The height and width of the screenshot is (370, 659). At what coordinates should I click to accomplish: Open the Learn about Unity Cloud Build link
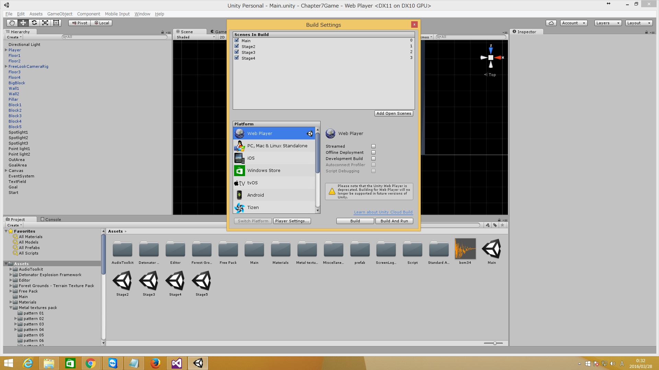pyautogui.click(x=383, y=212)
